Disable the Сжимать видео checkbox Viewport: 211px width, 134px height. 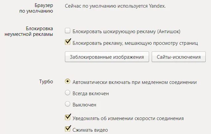68,129
